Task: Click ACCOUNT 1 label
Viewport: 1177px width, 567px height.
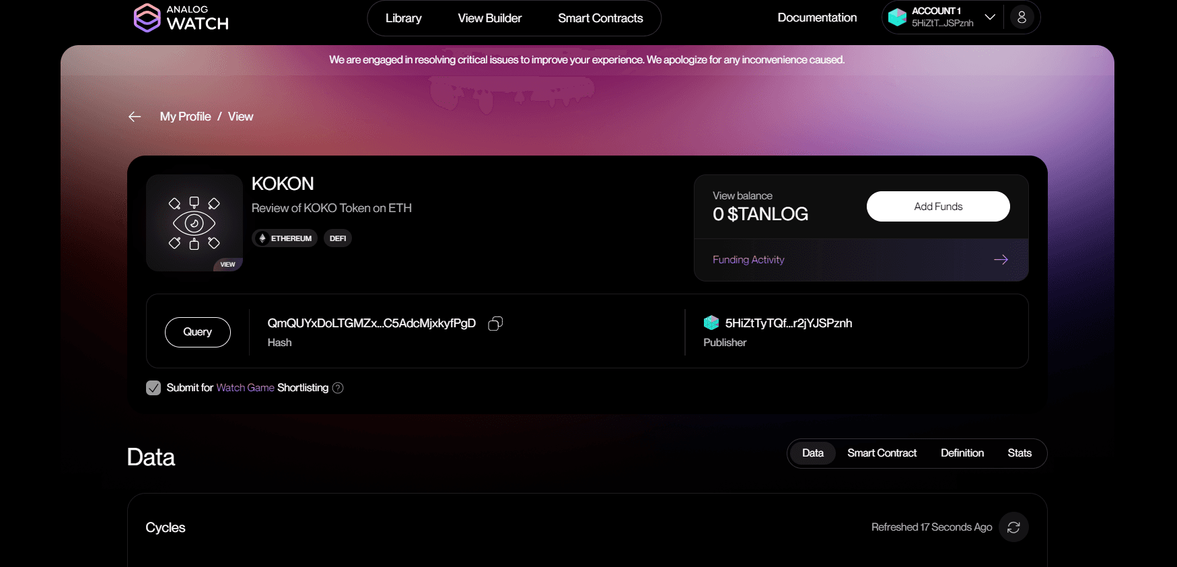Action: [936, 11]
